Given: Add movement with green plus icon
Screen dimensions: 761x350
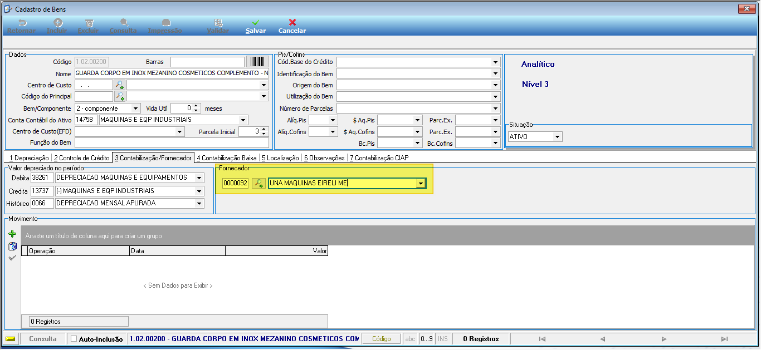Looking at the screenshot, I should click(12, 234).
